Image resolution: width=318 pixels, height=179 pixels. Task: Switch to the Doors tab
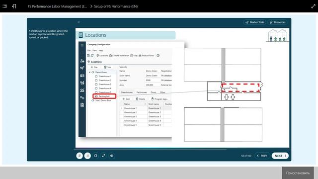click(x=154, y=92)
